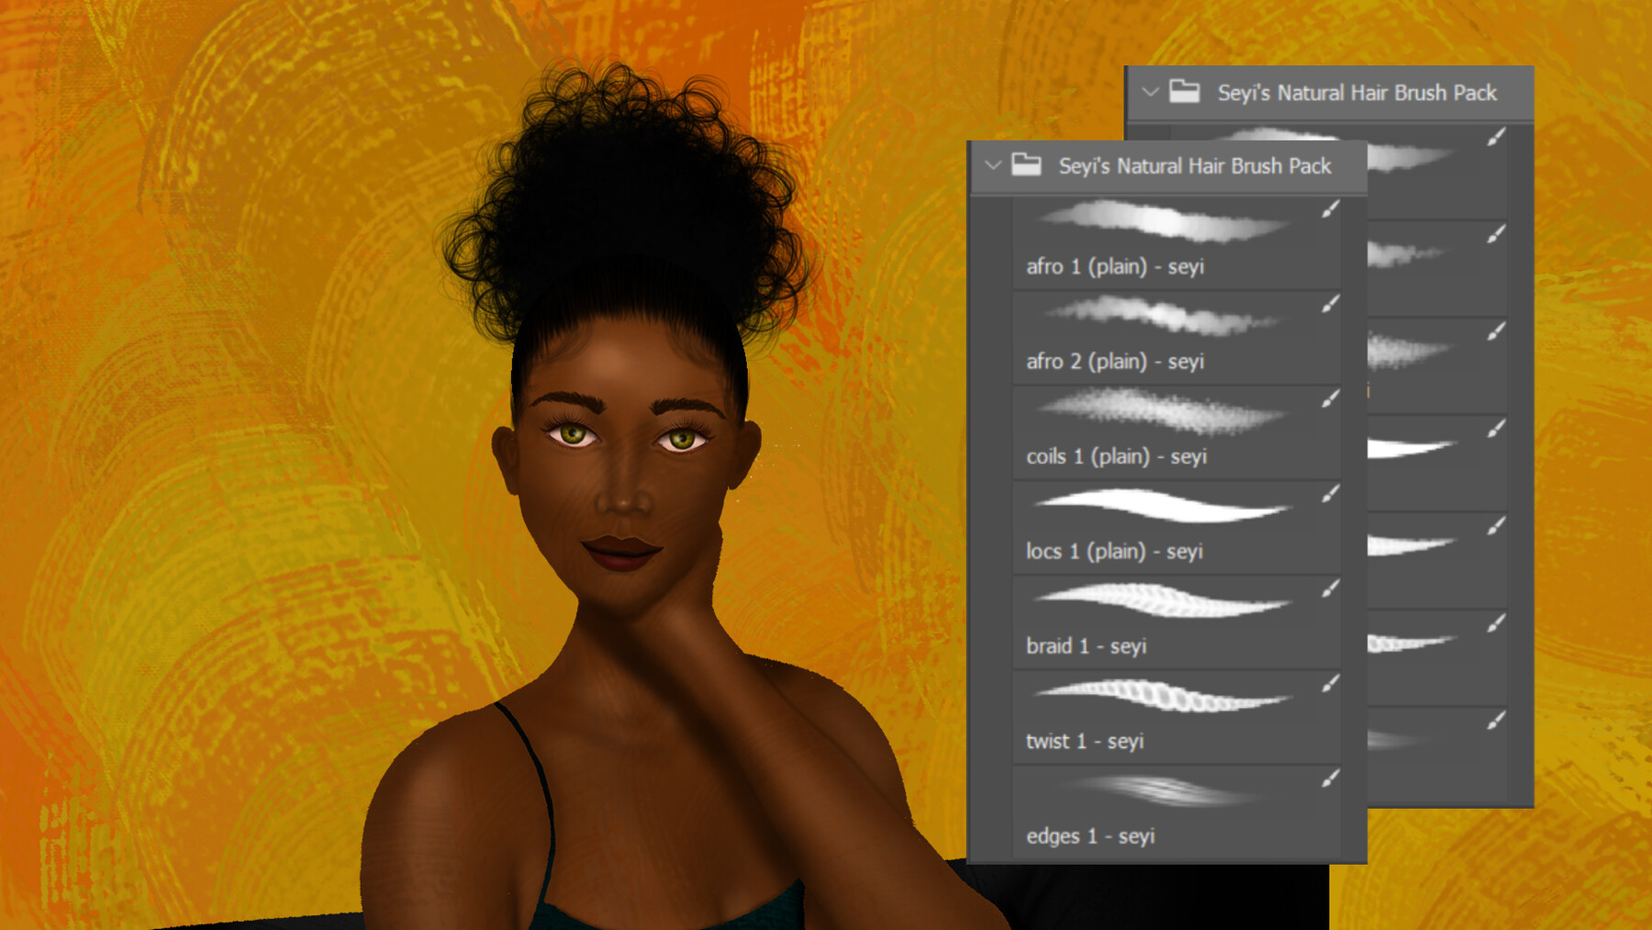Viewport: 1652px width, 930px height.
Task: Click the brush tool icon on coils 1 row
Action: click(x=1331, y=398)
